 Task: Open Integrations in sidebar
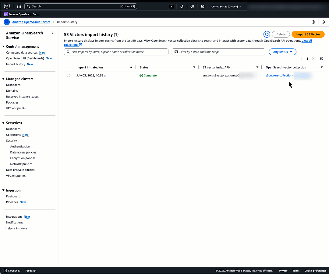[14, 216]
